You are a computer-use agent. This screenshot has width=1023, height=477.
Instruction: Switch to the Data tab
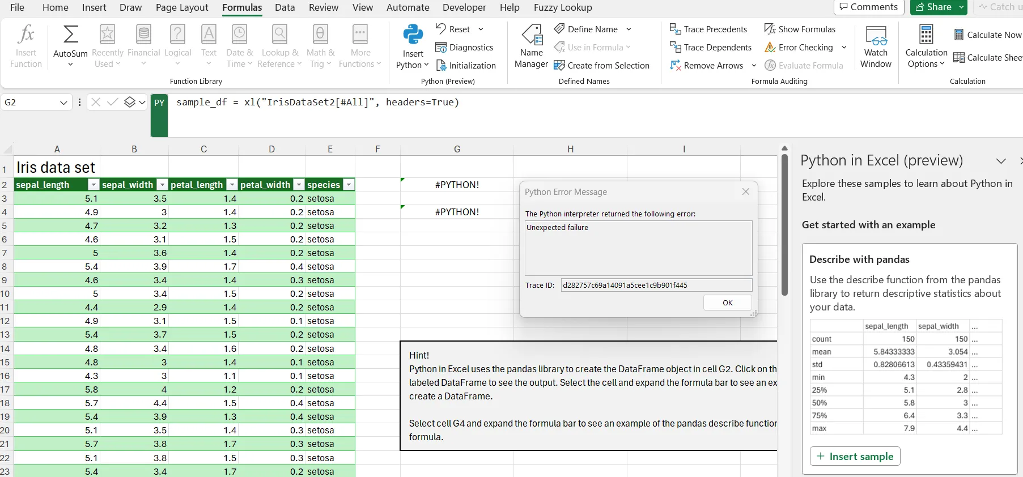285,7
